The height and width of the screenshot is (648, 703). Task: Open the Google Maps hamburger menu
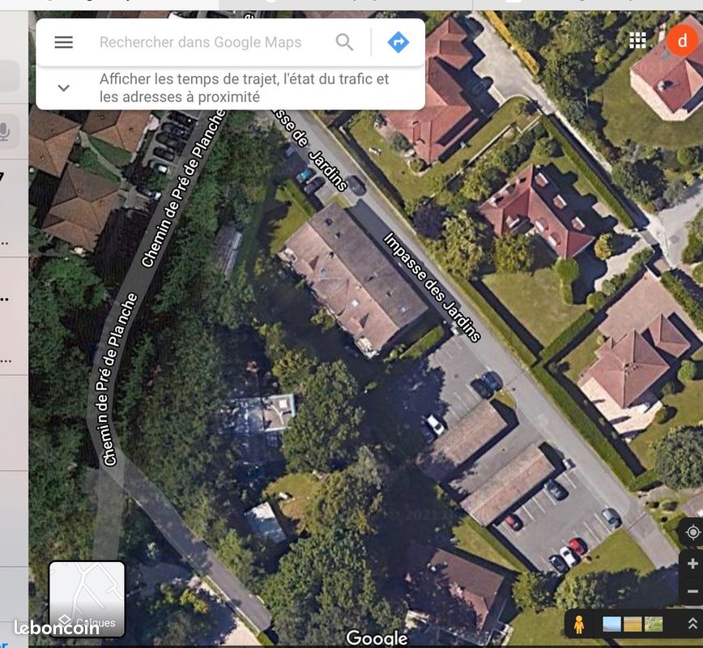pyautogui.click(x=64, y=42)
